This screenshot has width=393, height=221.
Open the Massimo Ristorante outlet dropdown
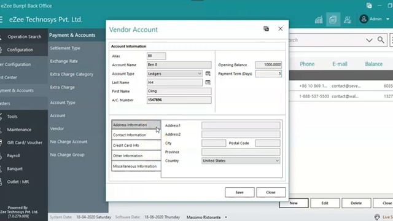click(x=226, y=217)
